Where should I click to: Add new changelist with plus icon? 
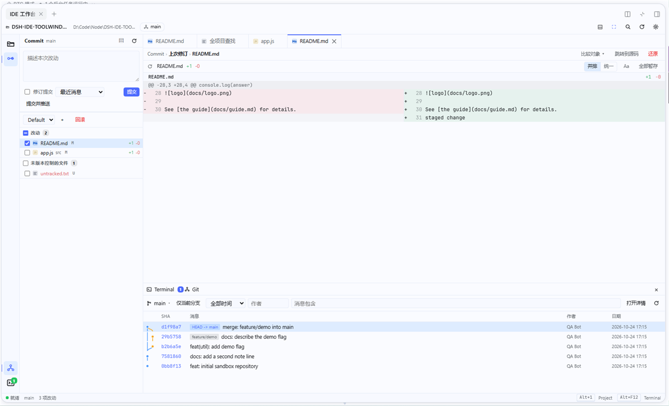62,120
